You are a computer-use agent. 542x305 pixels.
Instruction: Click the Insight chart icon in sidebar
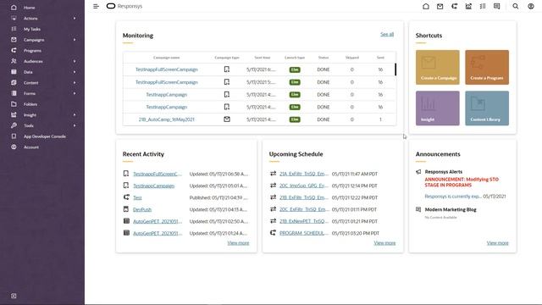click(x=14, y=114)
